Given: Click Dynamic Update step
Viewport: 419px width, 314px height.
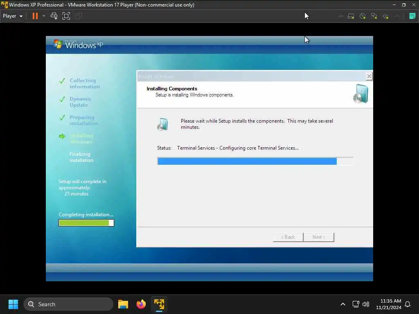Looking at the screenshot, I should pos(81,102).
